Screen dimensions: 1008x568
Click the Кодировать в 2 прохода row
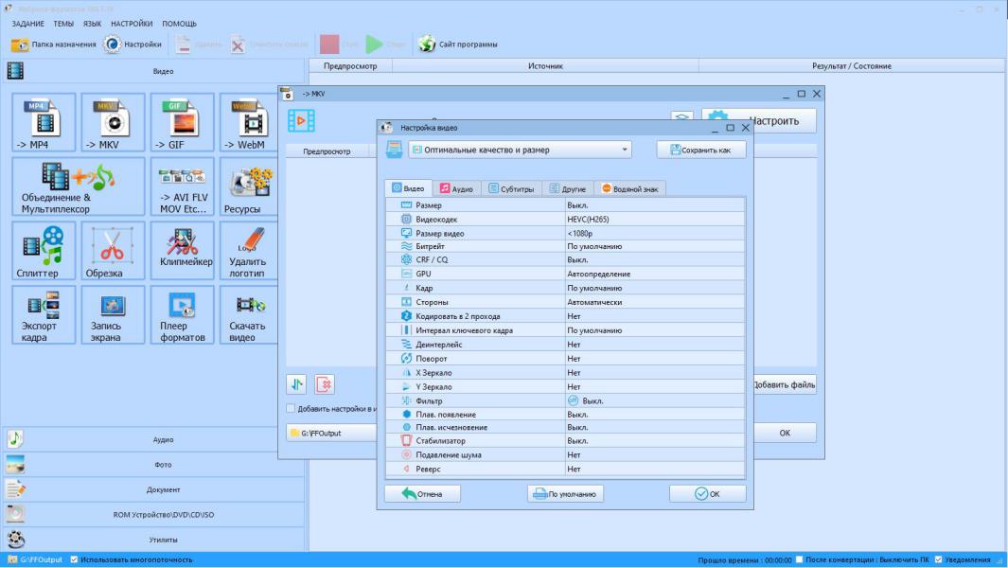point(566,316)
